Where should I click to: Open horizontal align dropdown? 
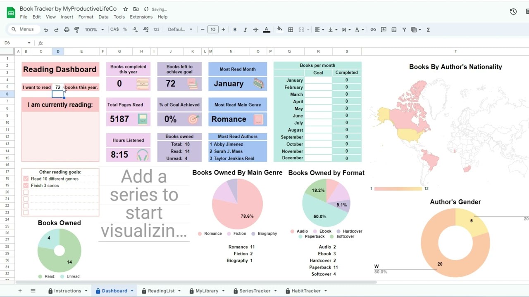click(319, 30)
